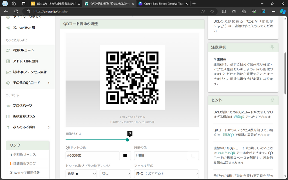
Task: Open the その他アレンジ なし dropdown
Action: pyautogui.click(x=115, y=174)
